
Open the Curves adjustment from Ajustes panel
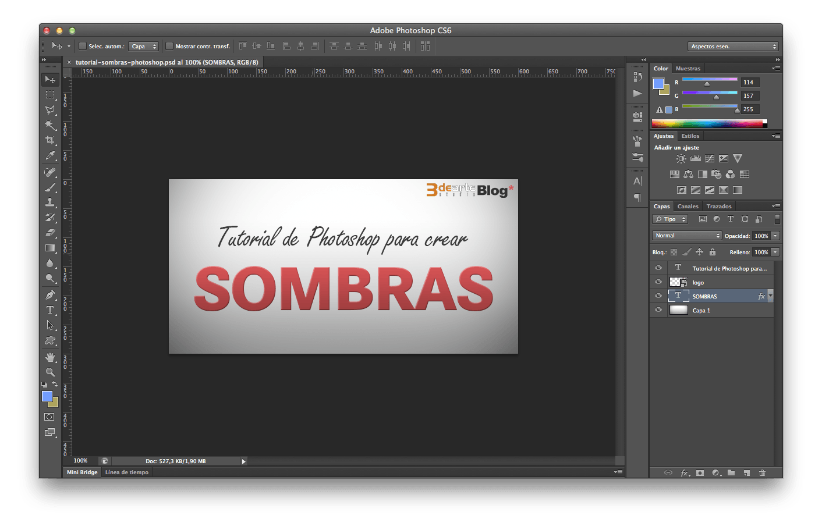(x=710, y=158)
